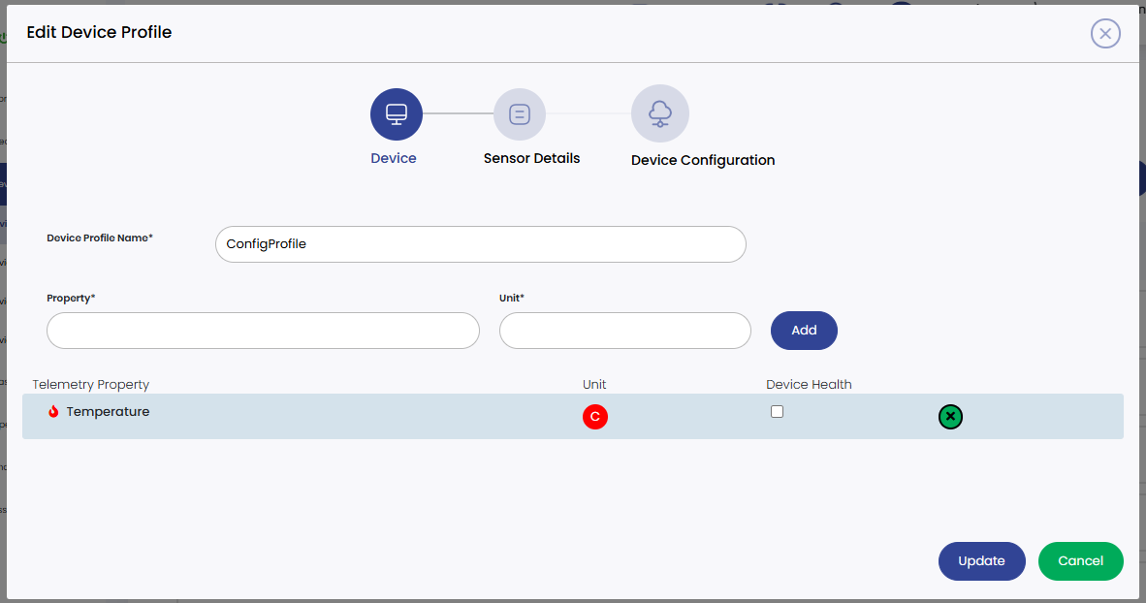This screenshot has height=603, width=1146.
Task: Enable Device Health for the Temperature property
Action: click(x=777, y=411)
